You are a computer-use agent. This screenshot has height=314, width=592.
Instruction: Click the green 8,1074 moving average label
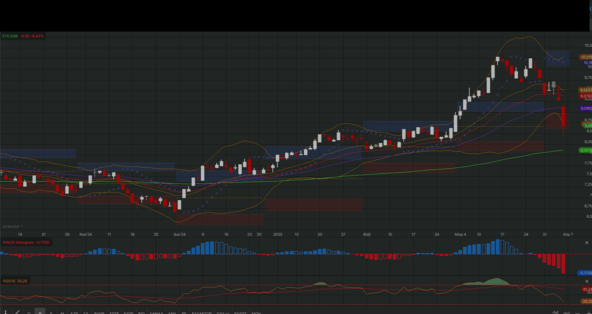click(x=585, y=150)
